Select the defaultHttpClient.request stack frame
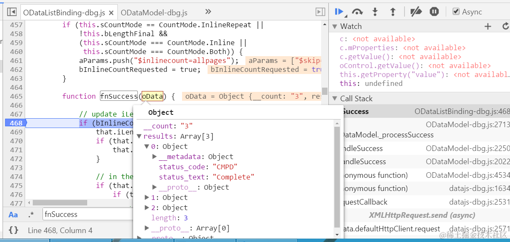510x242 pixels. (426, 229)
